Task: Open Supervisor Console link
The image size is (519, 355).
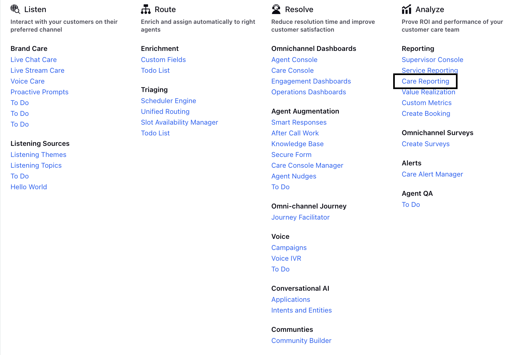Action: pyautogui.click(x=432, y=60)
